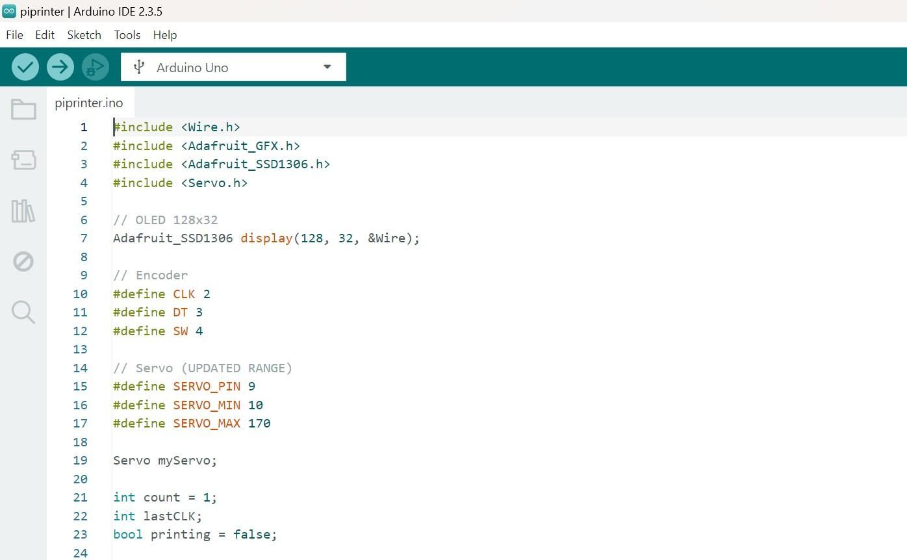This screenshot has height=560, width=907.
Task: Click the '#include <Adafruit_GFX.h>' line
Action: tap(207, 146)
